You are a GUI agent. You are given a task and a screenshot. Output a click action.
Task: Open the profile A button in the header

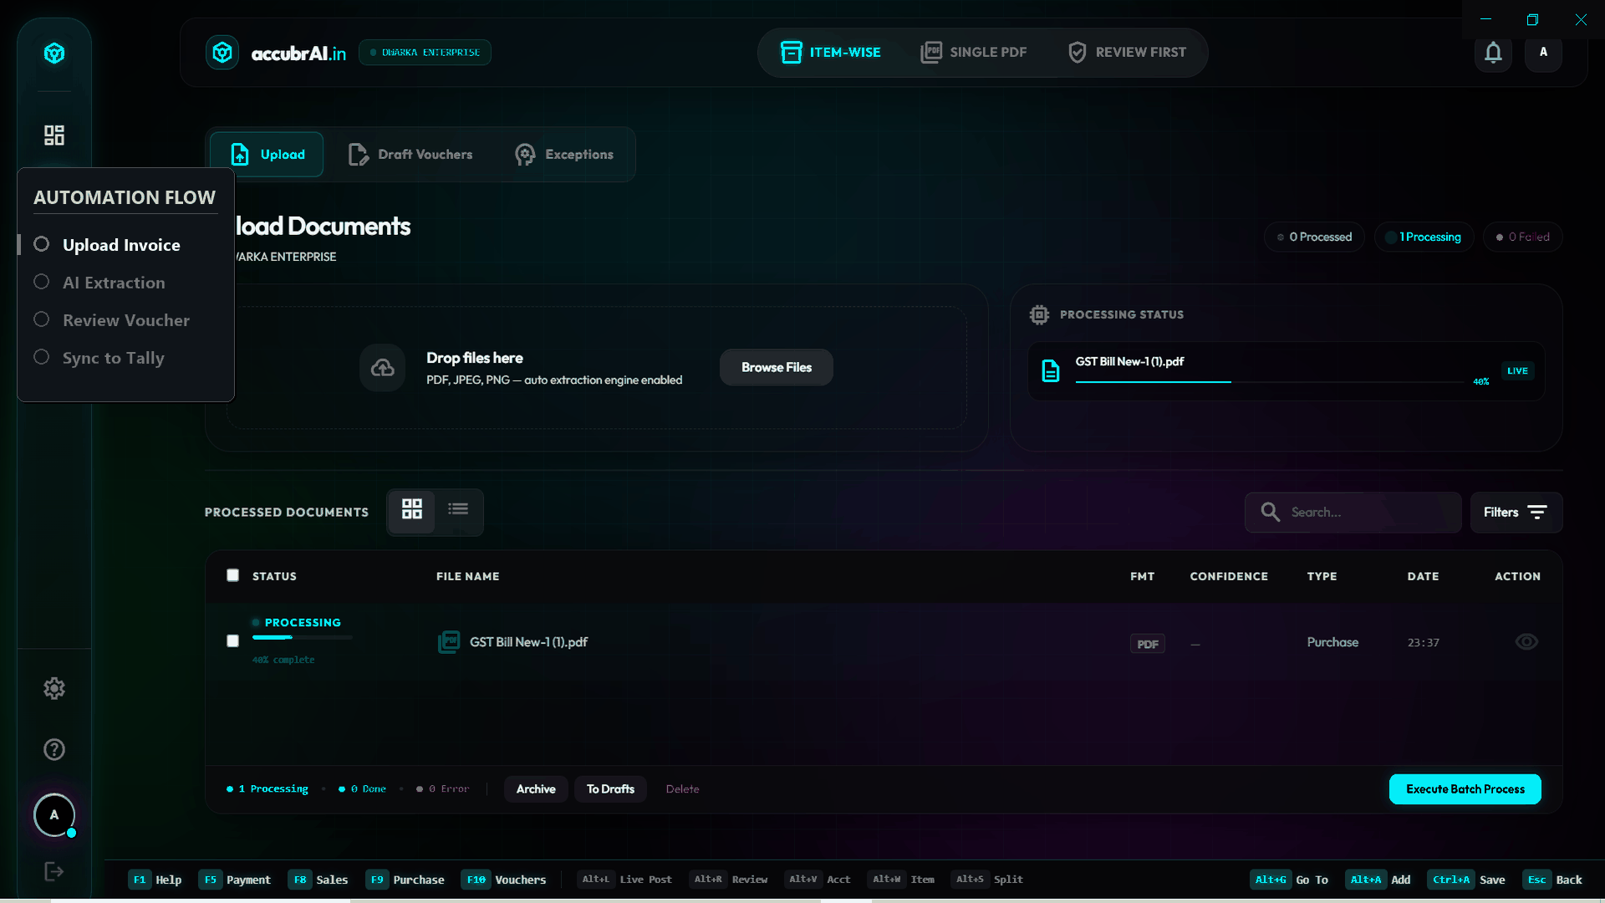(x=1543, y=53)
